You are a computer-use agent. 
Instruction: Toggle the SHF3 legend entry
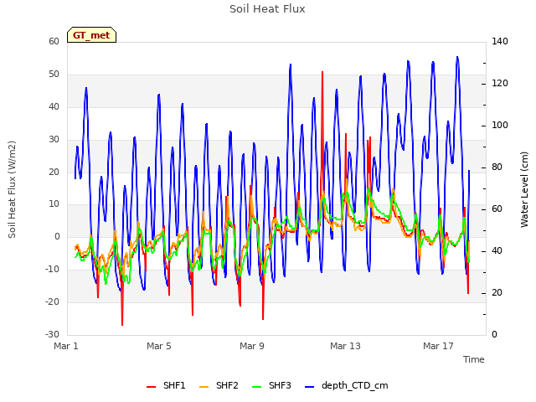click(271, 385)
